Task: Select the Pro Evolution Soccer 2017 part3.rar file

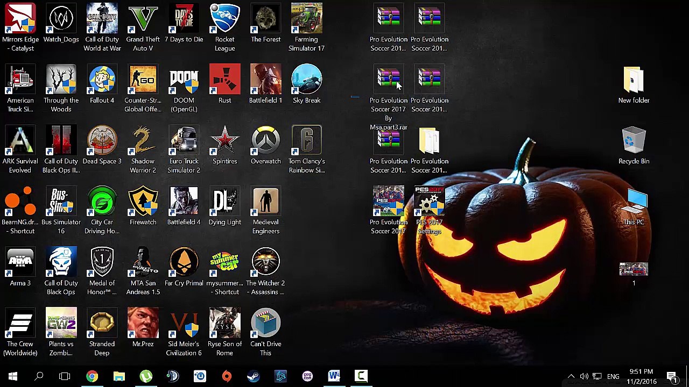Action: [x=388, y=81]
